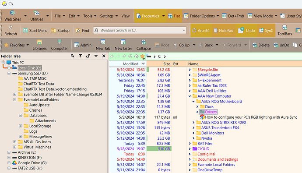Click the Admin button
The image size is (302, 173).
click(83, 45)
